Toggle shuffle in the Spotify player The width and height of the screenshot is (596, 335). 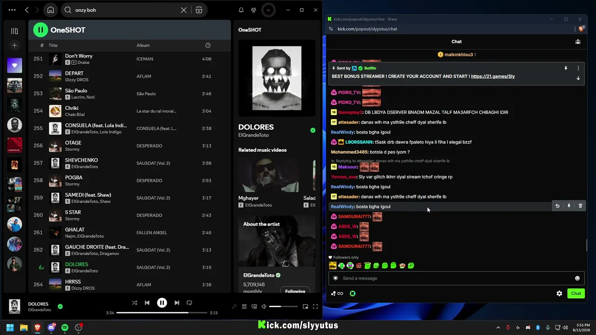(x=135, y=303)
